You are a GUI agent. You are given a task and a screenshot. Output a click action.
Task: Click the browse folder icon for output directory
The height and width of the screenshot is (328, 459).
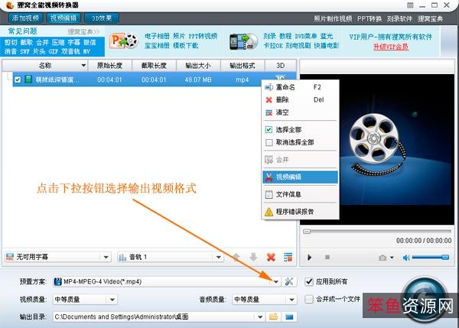273,317
